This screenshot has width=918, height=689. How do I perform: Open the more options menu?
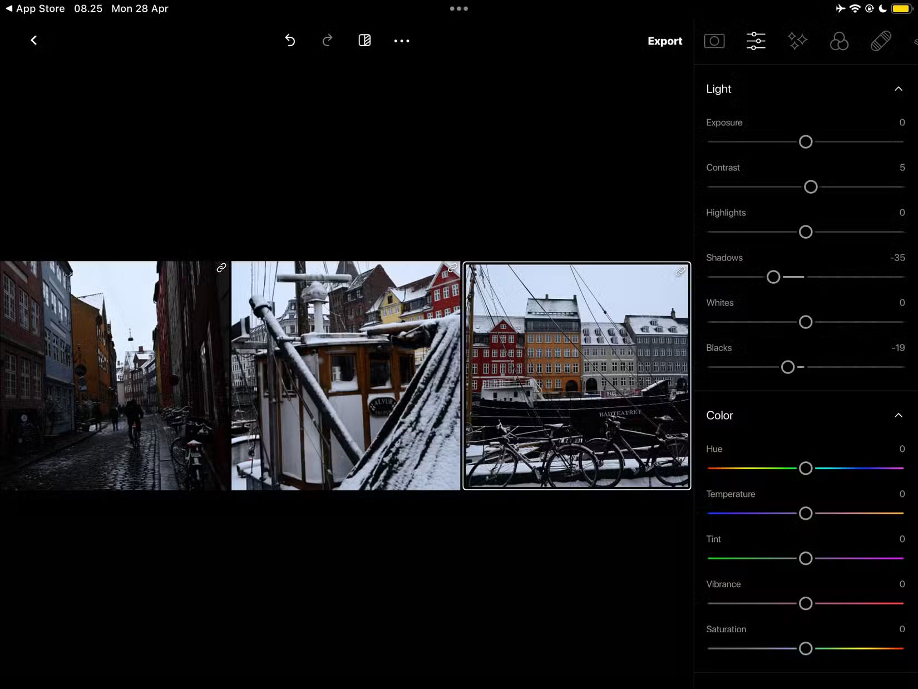coord(402,40)
